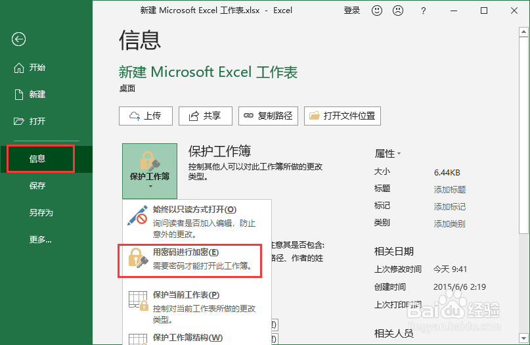This screenshot has width=530, height=345.
Task: Expand the 属性 properties dropdown
Action: pyautogui.click(x=387, y=154)
